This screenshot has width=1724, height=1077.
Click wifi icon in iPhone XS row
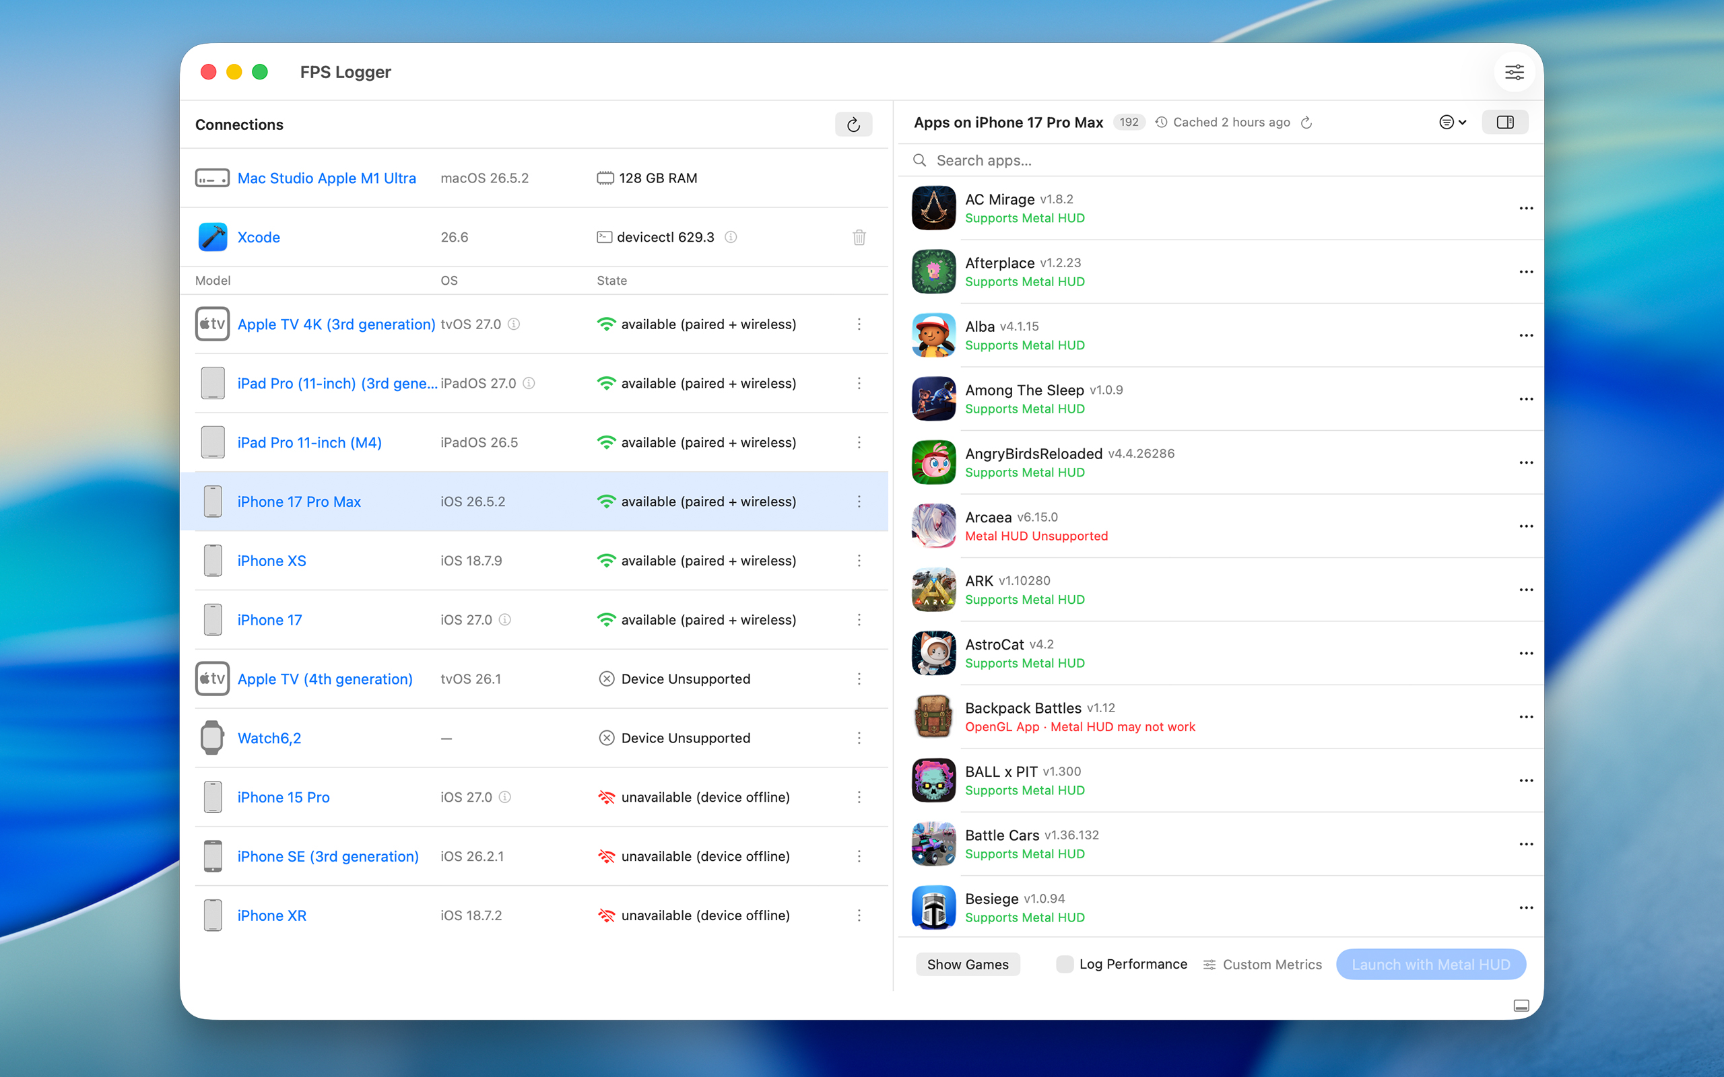coord(606,561)
